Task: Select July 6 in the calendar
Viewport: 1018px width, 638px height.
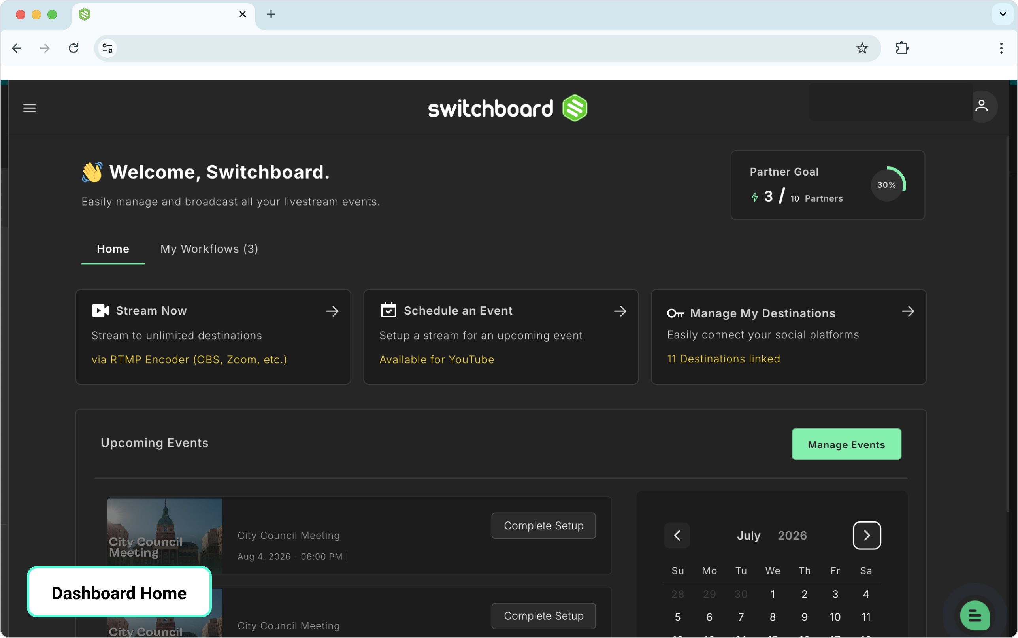Action: point(709,617)
